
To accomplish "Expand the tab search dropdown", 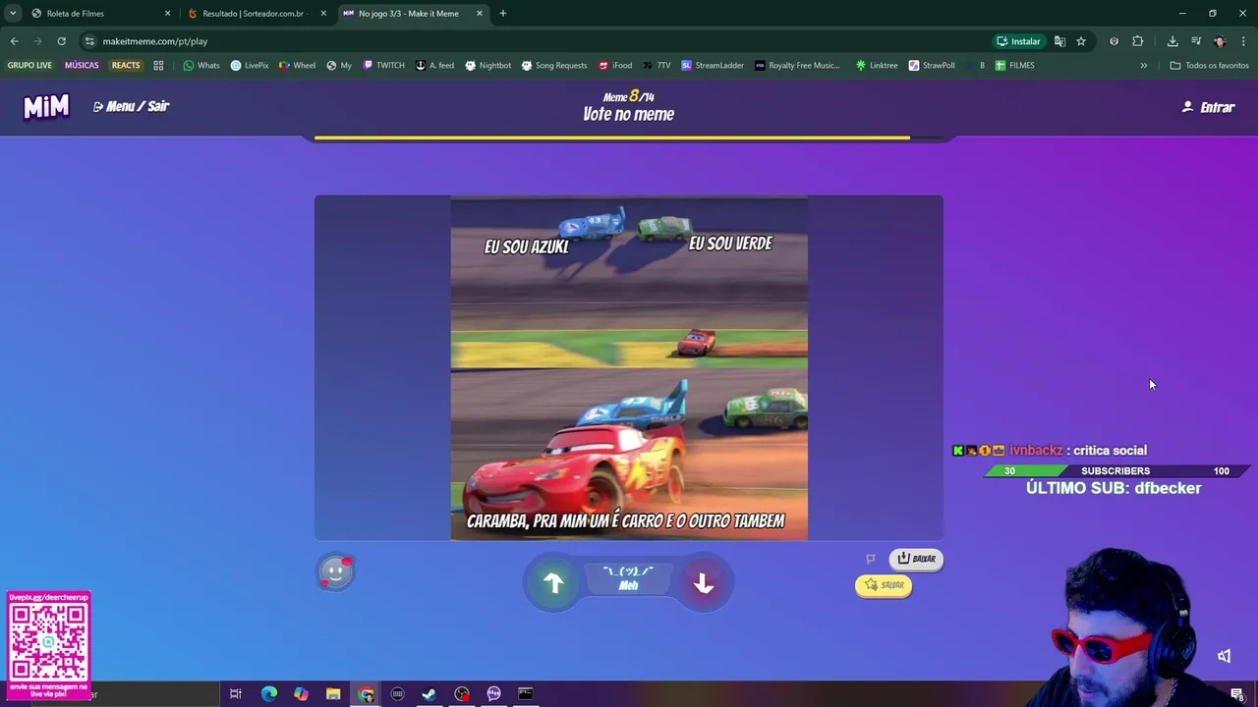I will click(x=12, y=13).
